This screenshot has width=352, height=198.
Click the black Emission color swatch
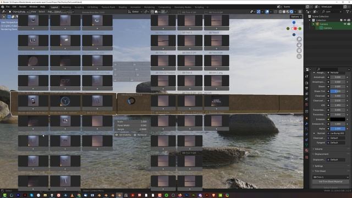pos(337,119)
